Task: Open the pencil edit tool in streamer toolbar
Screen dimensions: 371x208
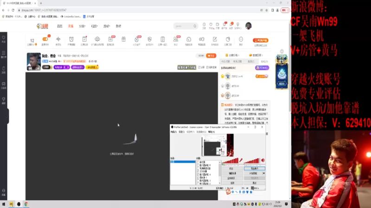Action: 215,39
